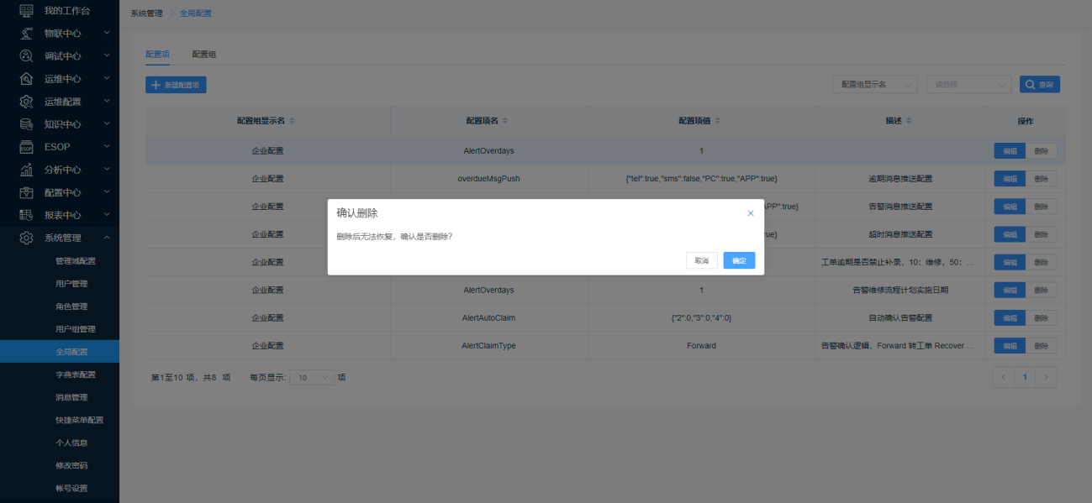Open the 配置组显示名 filter dropdown
This screenshot has height=503, width=1092.
[874, 85]
